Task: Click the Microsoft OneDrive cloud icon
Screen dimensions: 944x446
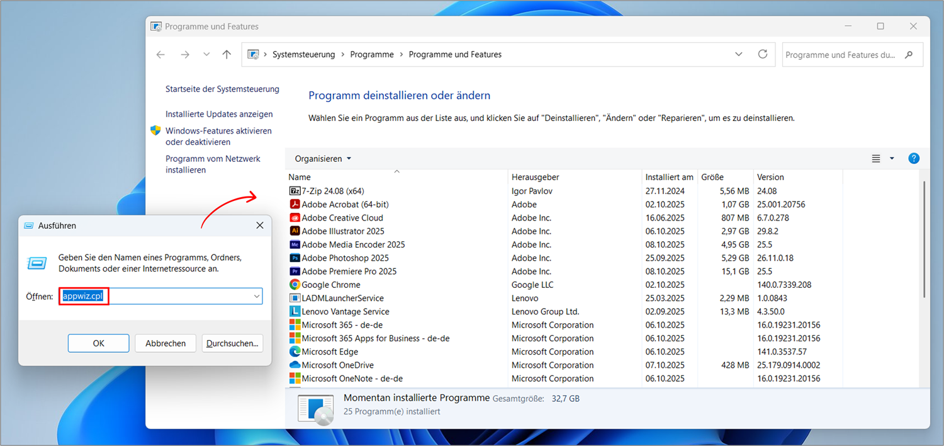Action: point(295,365)
